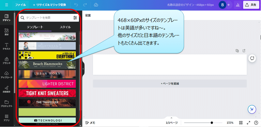Open the ファイル menu

tap(21, 5)
